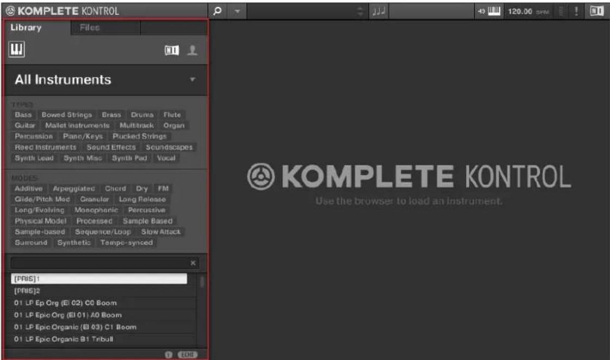Click the NI logo in header

[x=597, y=11]
